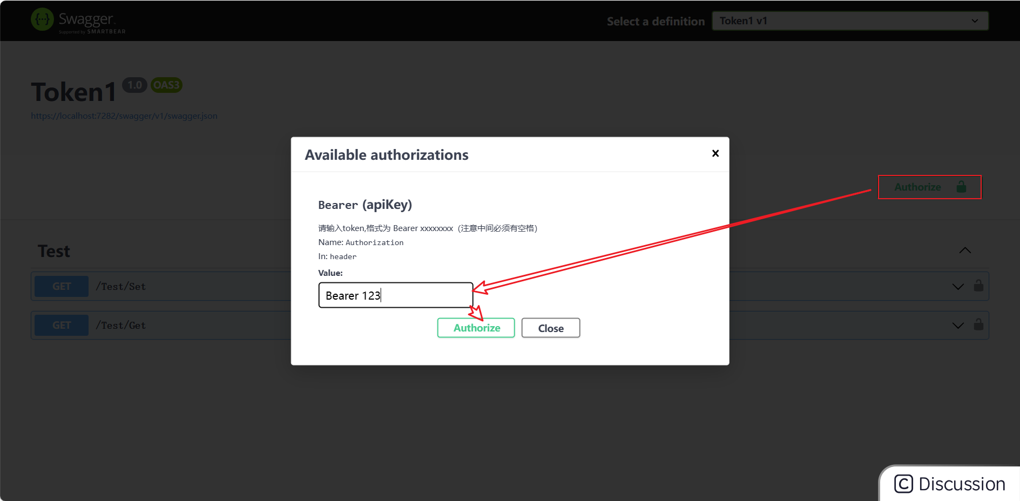Click the /Test/Get path text
Viewport: 1020px width, 501px height.
click(x=121, y=326)
